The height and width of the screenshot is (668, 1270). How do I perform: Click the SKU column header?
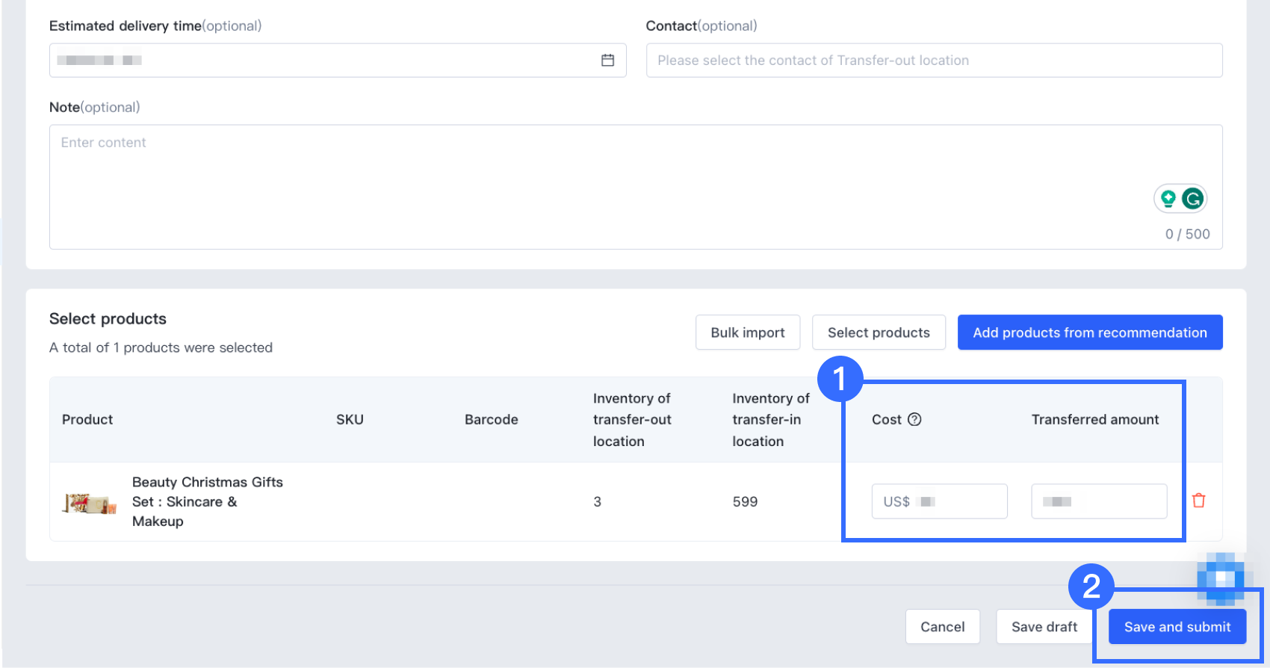pos(350,419)
